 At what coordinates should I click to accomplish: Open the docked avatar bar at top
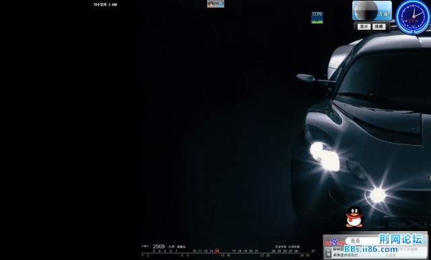pyautogui.click(x=215, y=4)
